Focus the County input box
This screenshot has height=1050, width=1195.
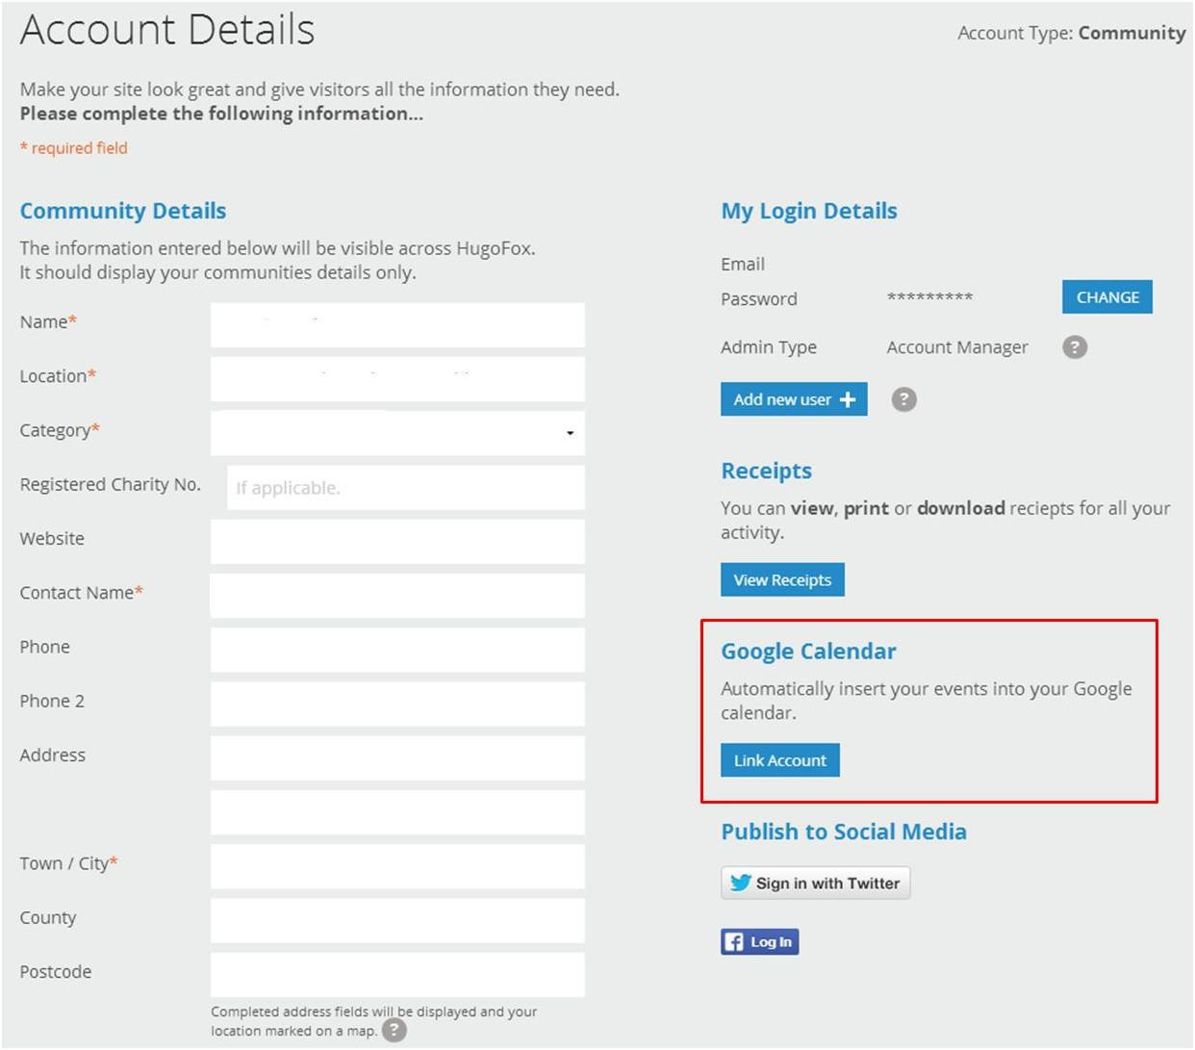pos(397,921)
